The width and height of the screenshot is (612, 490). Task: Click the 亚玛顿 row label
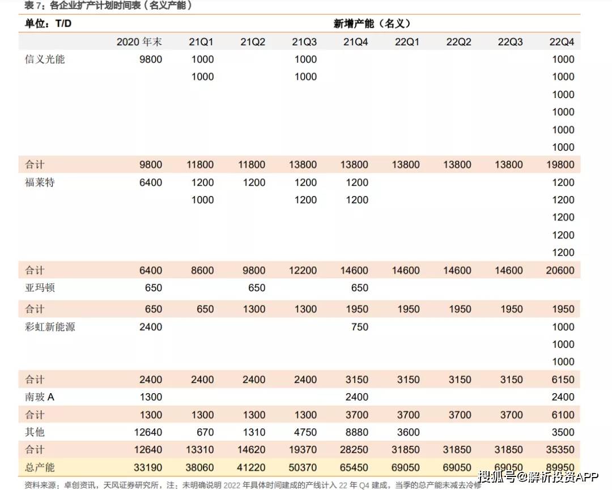point(40,288)
